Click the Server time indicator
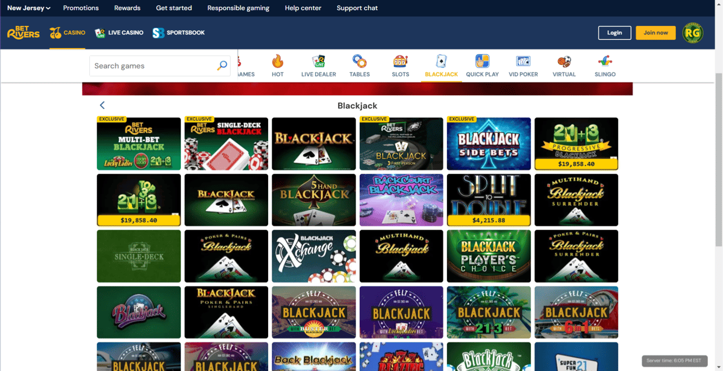Image resolution: width=723 pixels, height=371 pixels. [x=674, y=361]
